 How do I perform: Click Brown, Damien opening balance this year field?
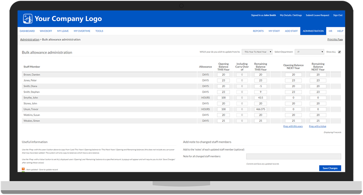[224, 75]
